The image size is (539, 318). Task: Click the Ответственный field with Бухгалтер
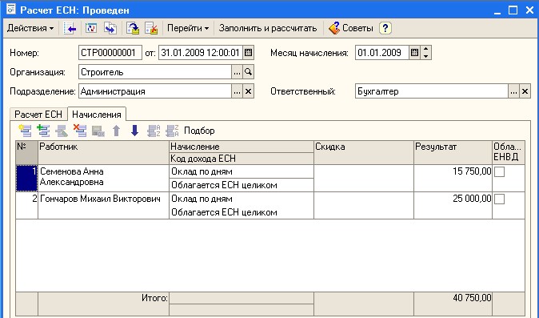pos(431,91)
